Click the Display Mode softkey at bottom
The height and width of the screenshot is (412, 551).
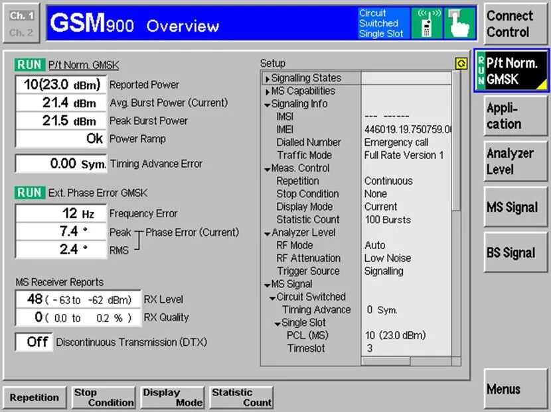(x=172, y=397)
